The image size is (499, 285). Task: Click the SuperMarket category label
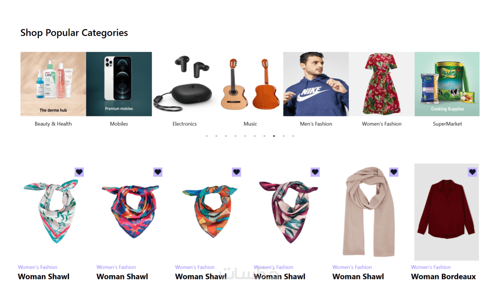[x=447, y=124]
